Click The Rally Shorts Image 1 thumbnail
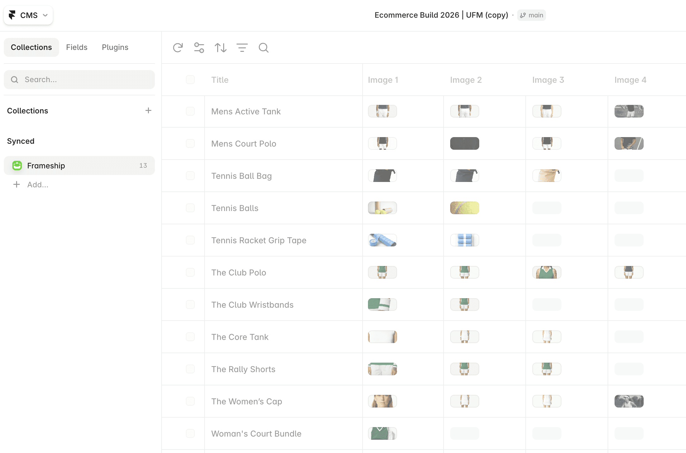The image size is (686, 453). coord(383,369)
